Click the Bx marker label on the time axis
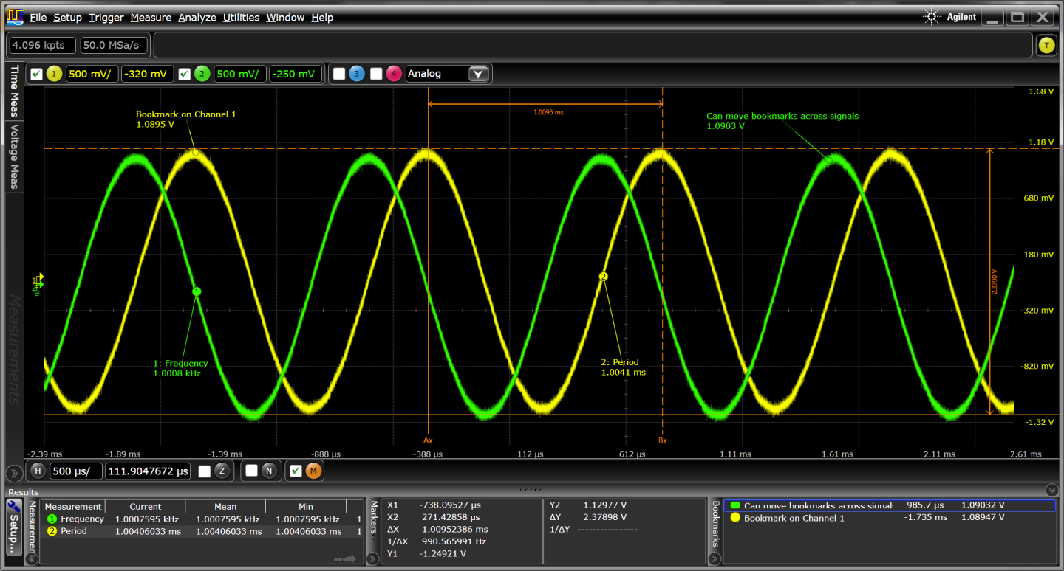 [x=662, y=440]
